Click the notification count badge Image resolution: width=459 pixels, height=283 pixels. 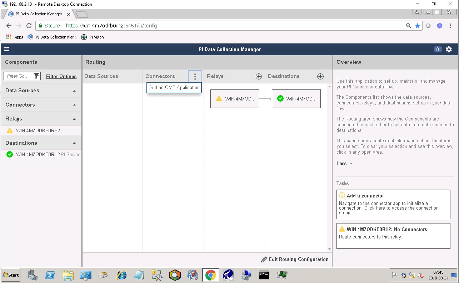click(438, 50)
